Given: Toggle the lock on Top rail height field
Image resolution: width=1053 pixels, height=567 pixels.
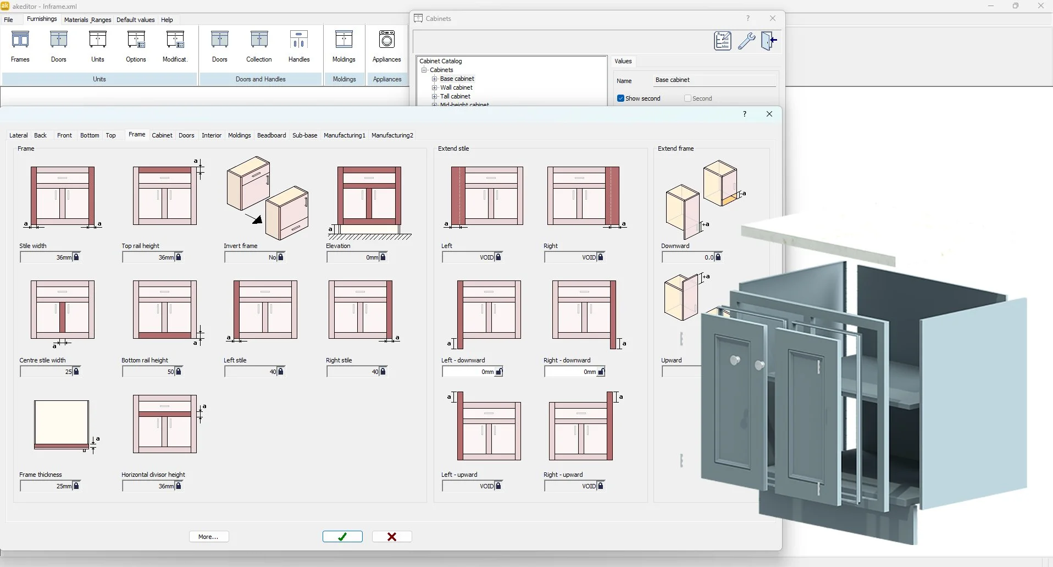Looking at the screenshot, I should pos(179,257).
